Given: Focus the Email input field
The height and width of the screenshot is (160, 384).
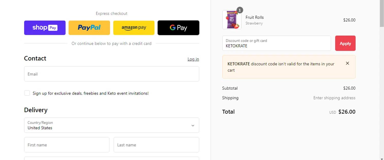Looking at the screenshot, I should coord(111,74).
